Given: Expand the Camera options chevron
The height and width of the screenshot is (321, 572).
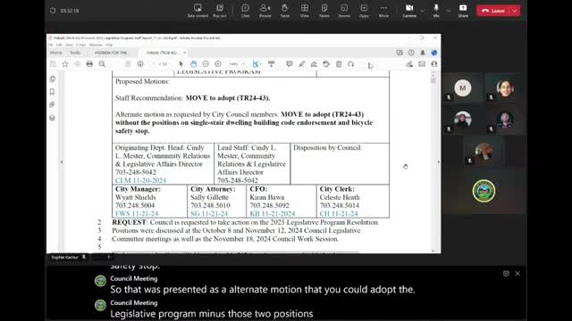Looking at the screenshot, I should click(x=422, y=11).
